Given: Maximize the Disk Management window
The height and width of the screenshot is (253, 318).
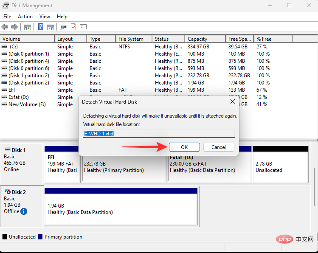Looking at the screenshot, I should coord(289,5).
